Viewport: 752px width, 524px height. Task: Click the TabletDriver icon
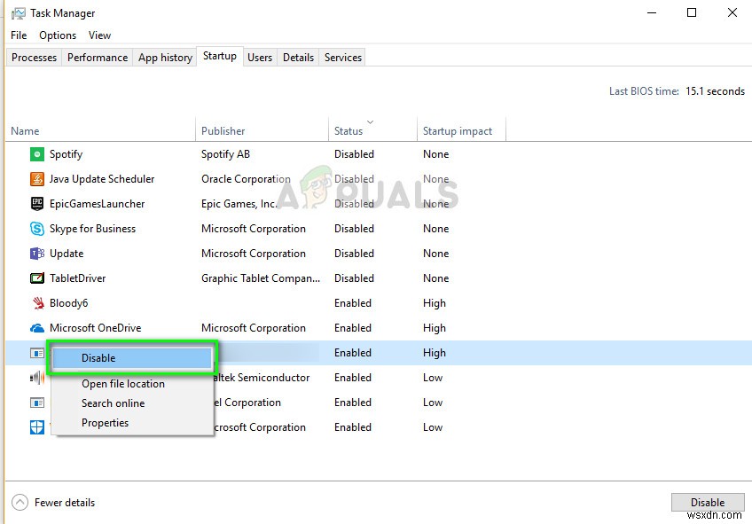click(x=37, y=278)
